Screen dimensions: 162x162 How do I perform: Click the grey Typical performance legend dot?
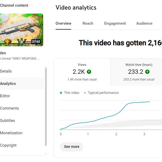click(85, 93)
